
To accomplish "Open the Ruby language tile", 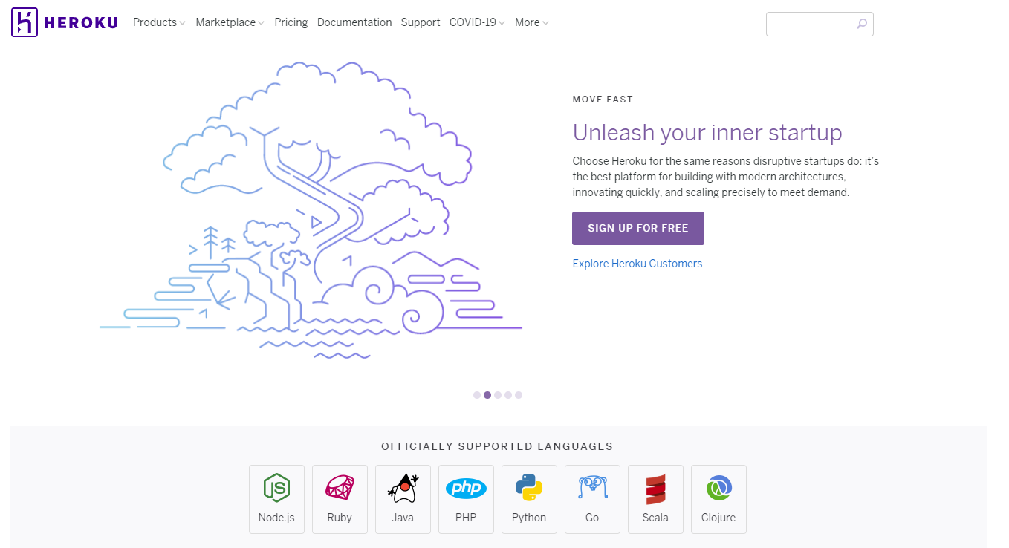I will click(340, 499).
